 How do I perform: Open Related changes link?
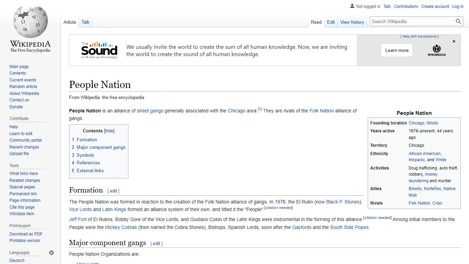point(25,180)
